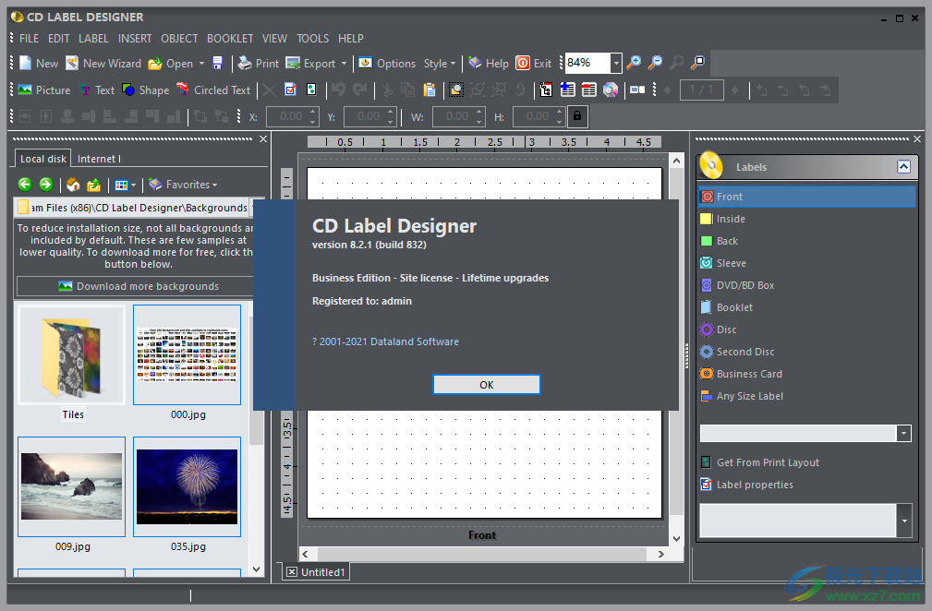This screenshot has height=611, width=932.
Task: Click the X coordinate up stepper
Action: tap(311, 112)
